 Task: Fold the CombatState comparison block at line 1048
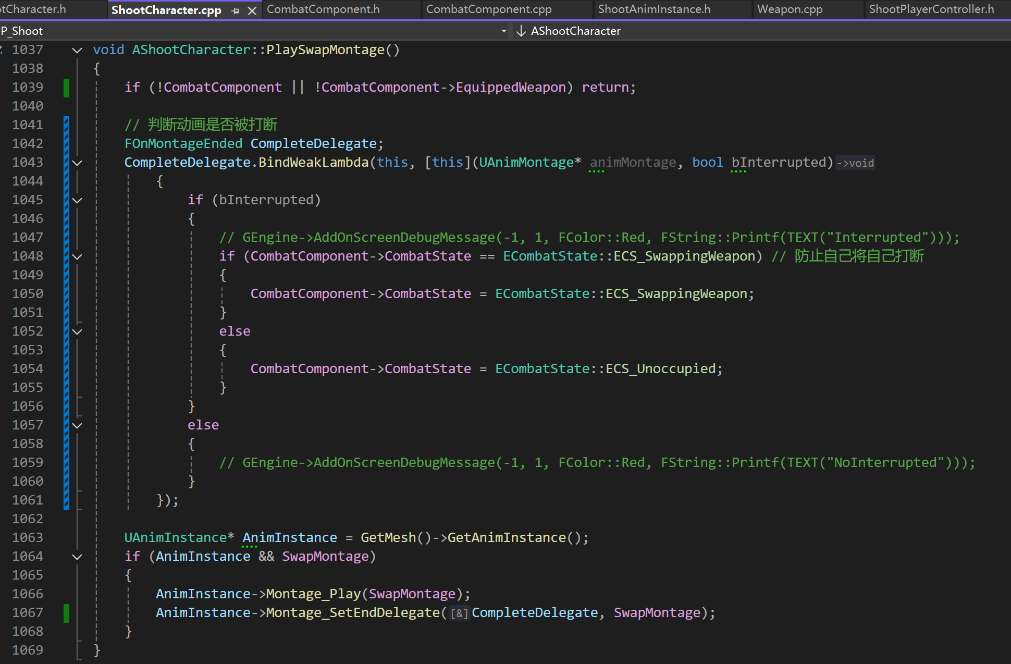click(77, 257)
